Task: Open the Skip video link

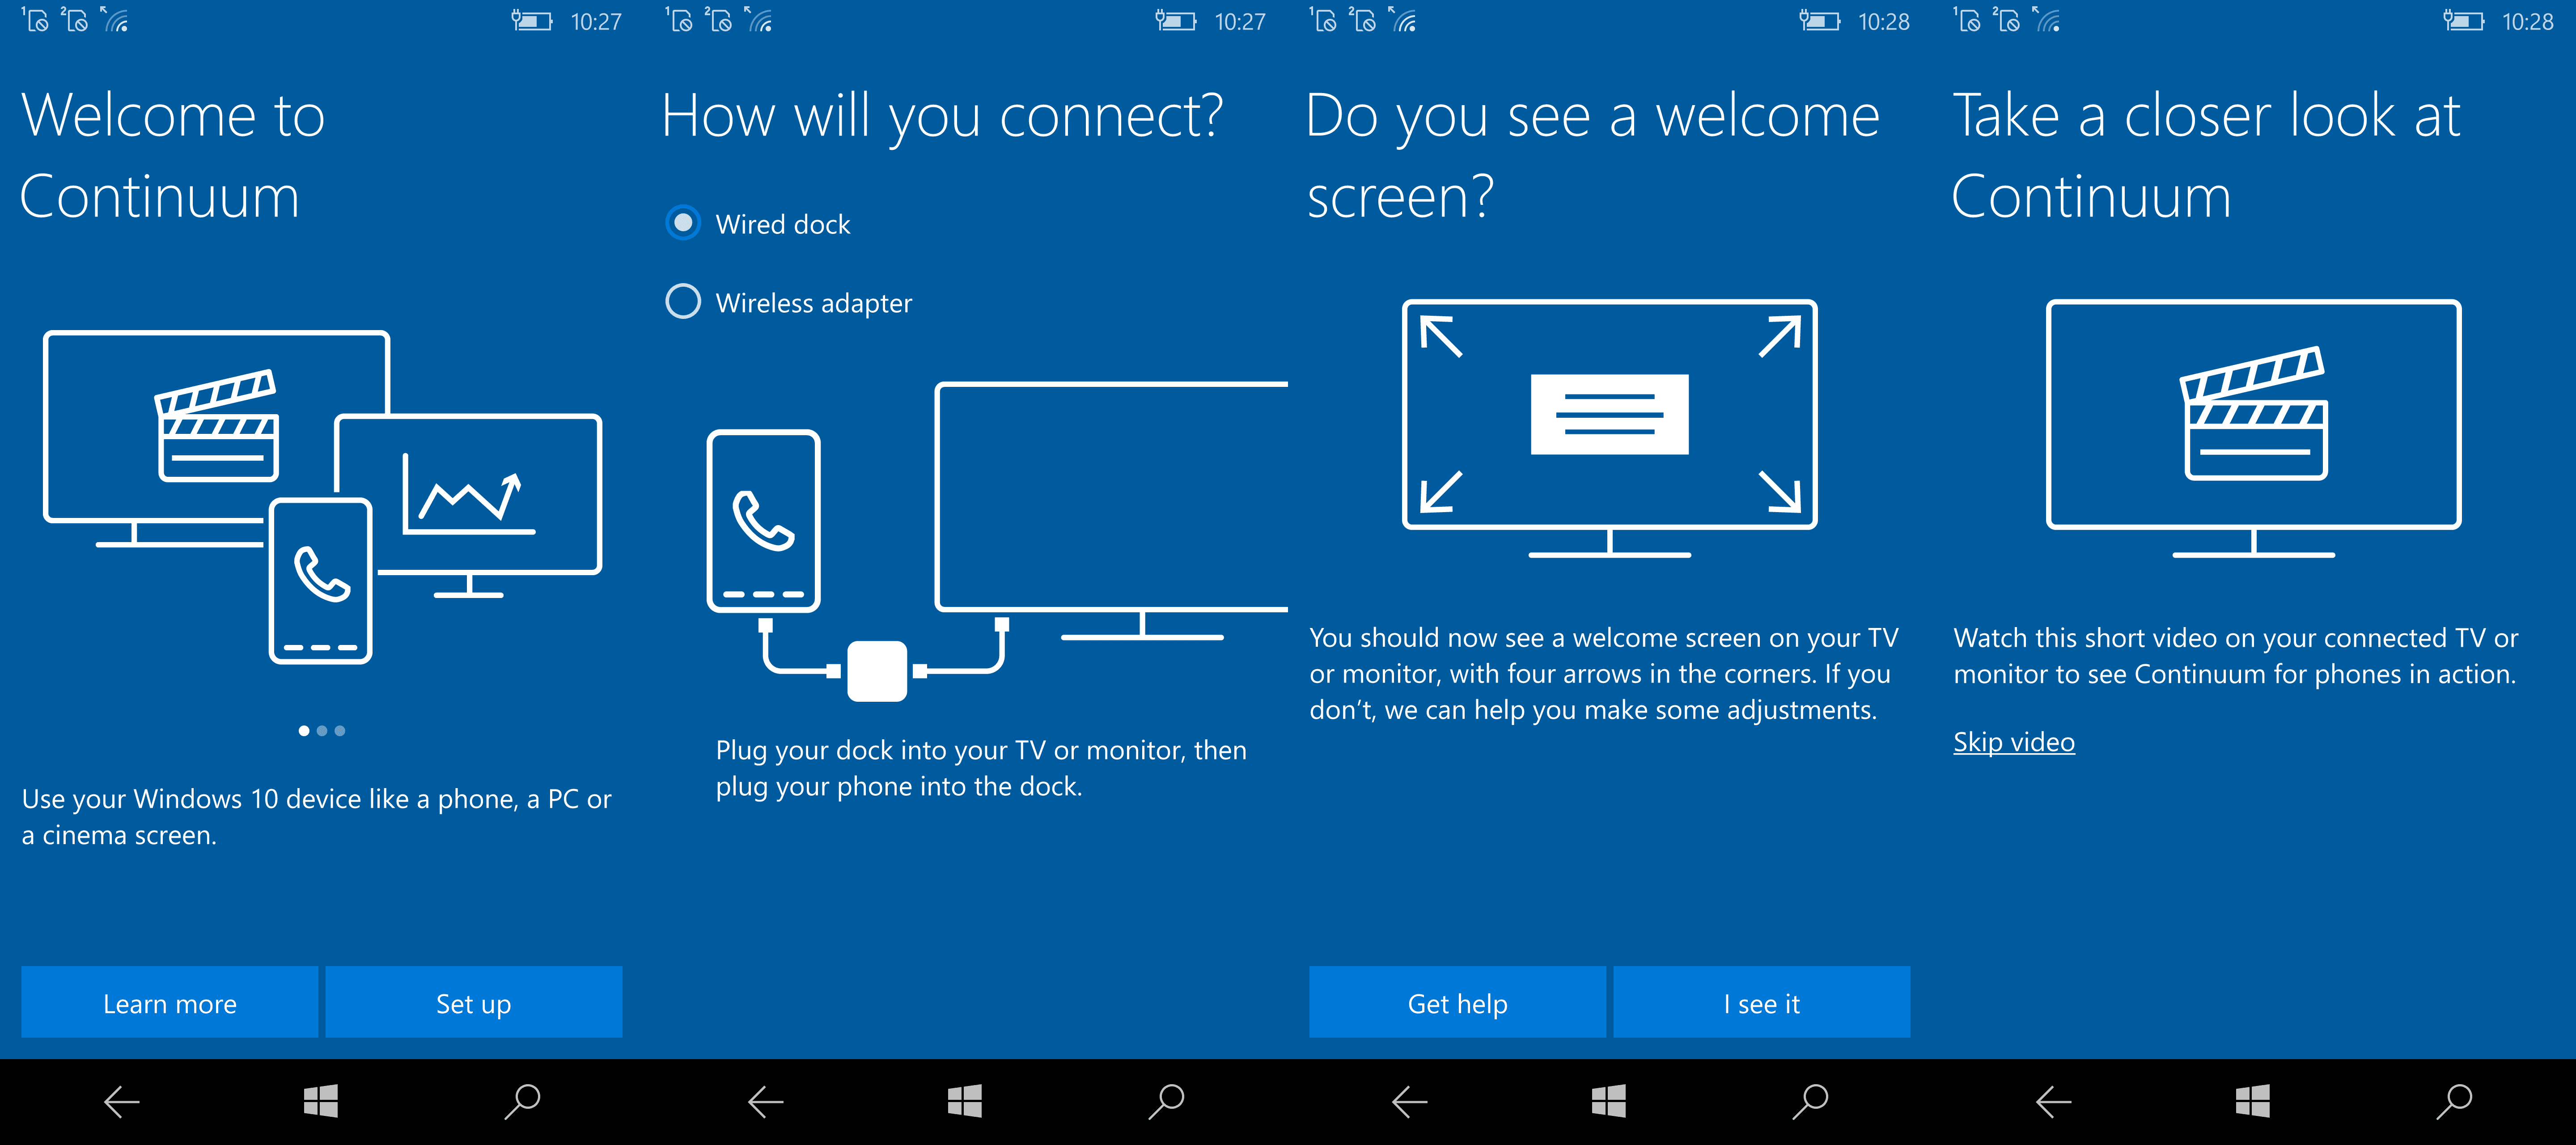Action: [x=2014, y=742]
